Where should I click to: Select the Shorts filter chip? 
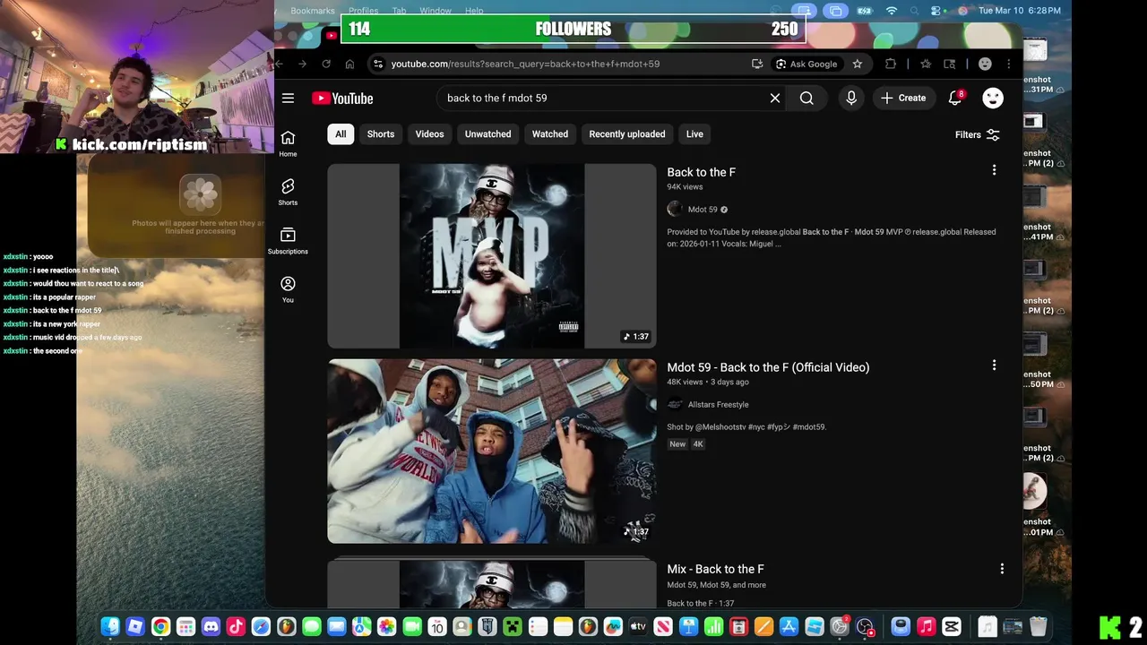(x=381, y=134)
